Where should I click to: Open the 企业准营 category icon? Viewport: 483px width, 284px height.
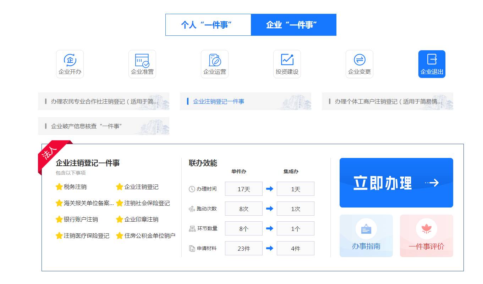[x=142, y=64]
